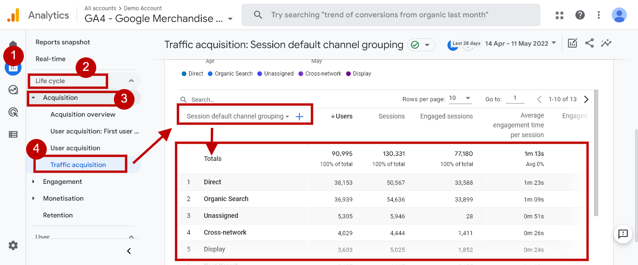Click the user account avatar

tap(619, 15)
